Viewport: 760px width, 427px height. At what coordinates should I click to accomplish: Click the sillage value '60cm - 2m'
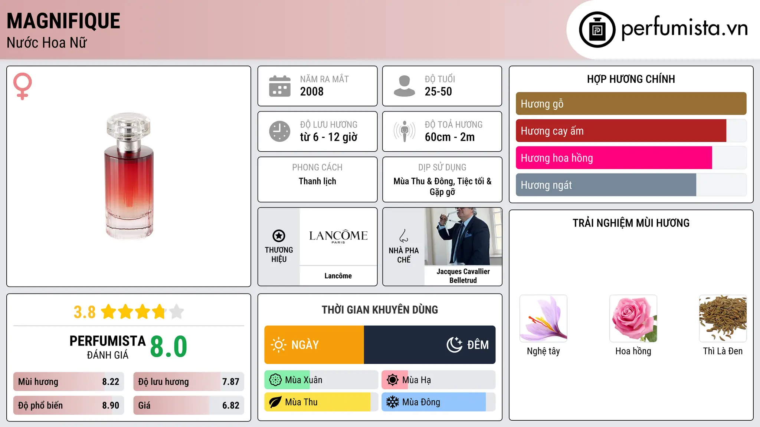point(450,137)
